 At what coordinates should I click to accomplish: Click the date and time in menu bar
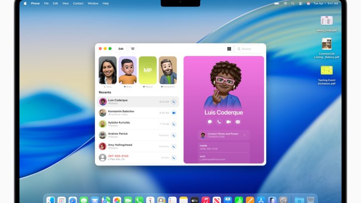point(326,3)
